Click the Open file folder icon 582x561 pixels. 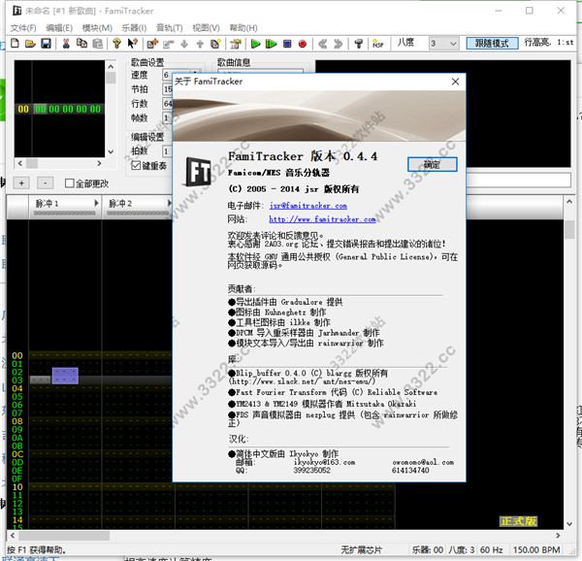click(29, 44)
